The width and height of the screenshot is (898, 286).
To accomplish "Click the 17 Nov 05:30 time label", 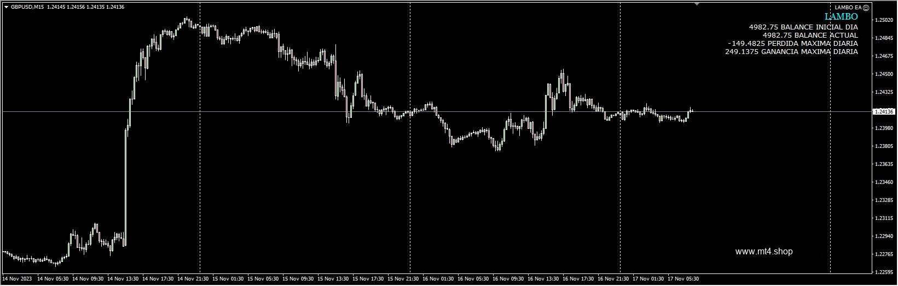I will click(x=683, y=278).
